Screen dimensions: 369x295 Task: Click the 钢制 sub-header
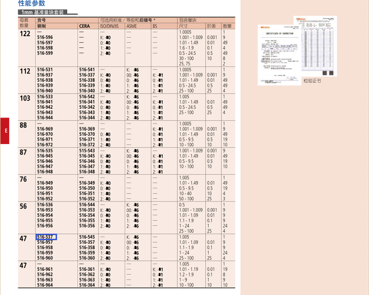pos(41,26)
